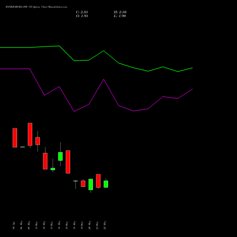The width and height of the screenshot is (237, 237).
Task: Select the 18 May date label
Action: pyautogui.click(x=74, y=225)
